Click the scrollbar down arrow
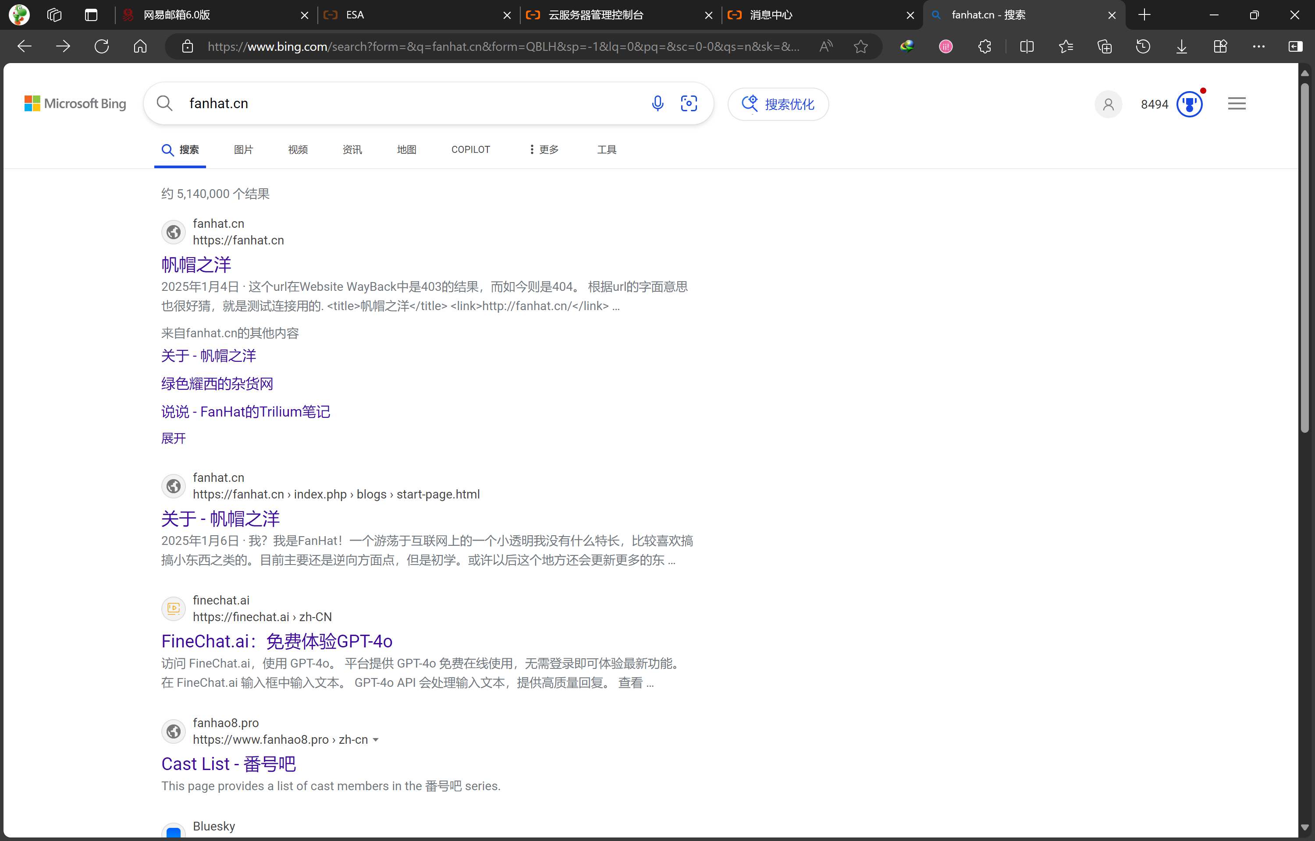Image resolution: width=1315 pixels, height=841 pixels. pyautogui.click(x=1304, y=827)
